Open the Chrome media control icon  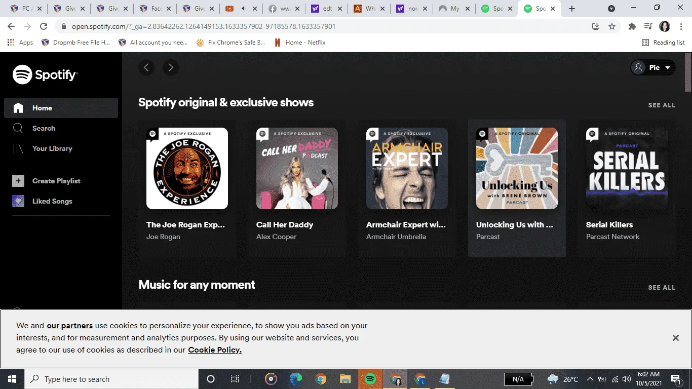(648, 26)
